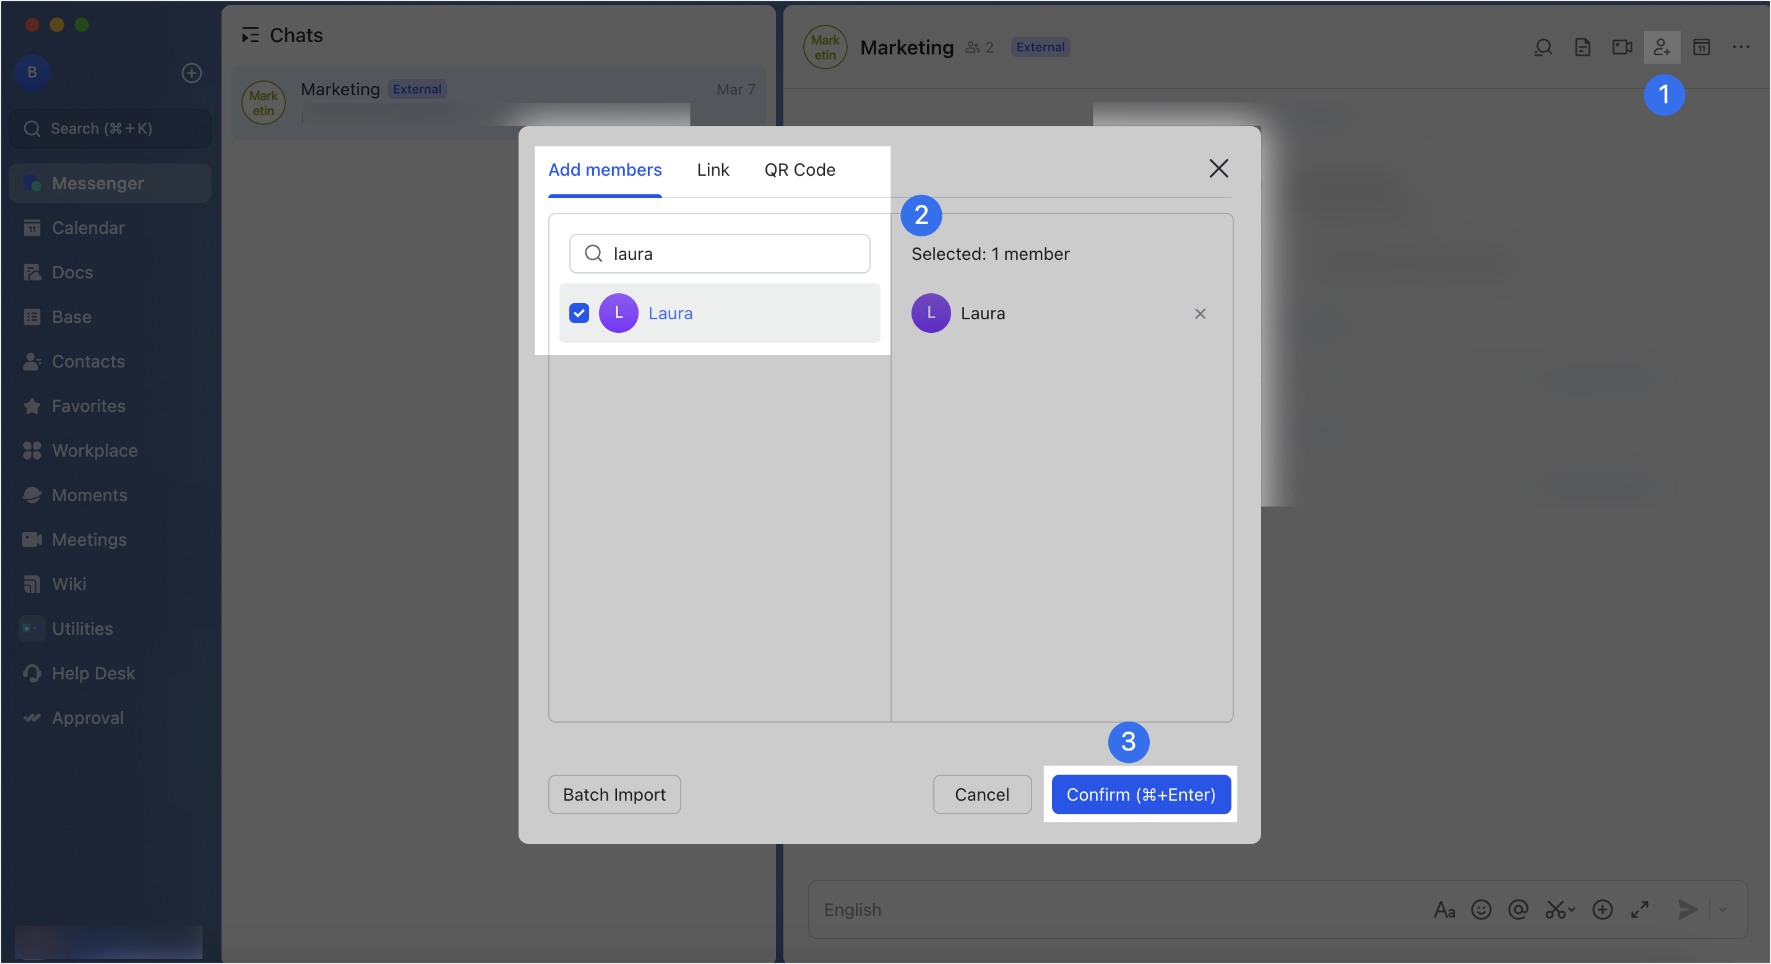Open Favorites in the sidebar
This screenshot has width=1771, height=964.
click(x=110, y=407)
